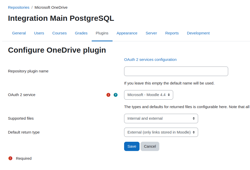The width and height of the screenshot is (250, 170).
Task: Click the Integration Main PostgreSQL title
Action: point(61,18)
